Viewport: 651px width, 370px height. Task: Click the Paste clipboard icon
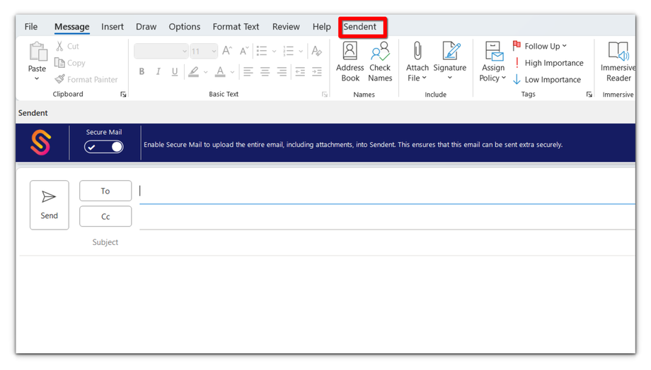click(38, 52)
